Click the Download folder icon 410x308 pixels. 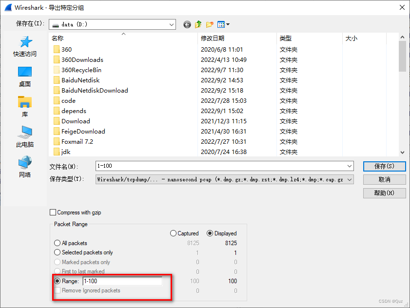click(x=57, y=121)
